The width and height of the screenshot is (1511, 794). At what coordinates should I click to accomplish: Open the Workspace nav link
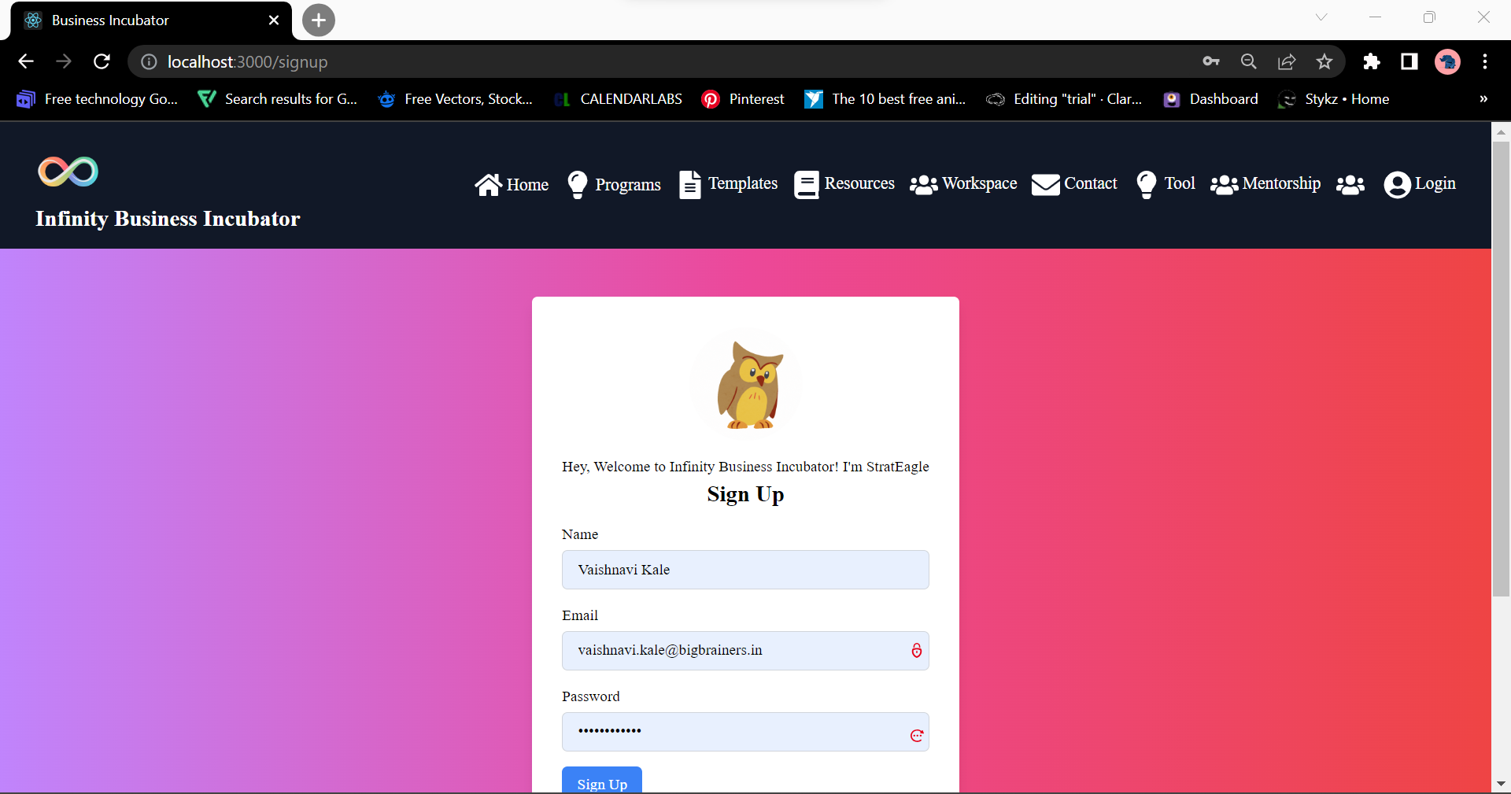pos(963,184)
